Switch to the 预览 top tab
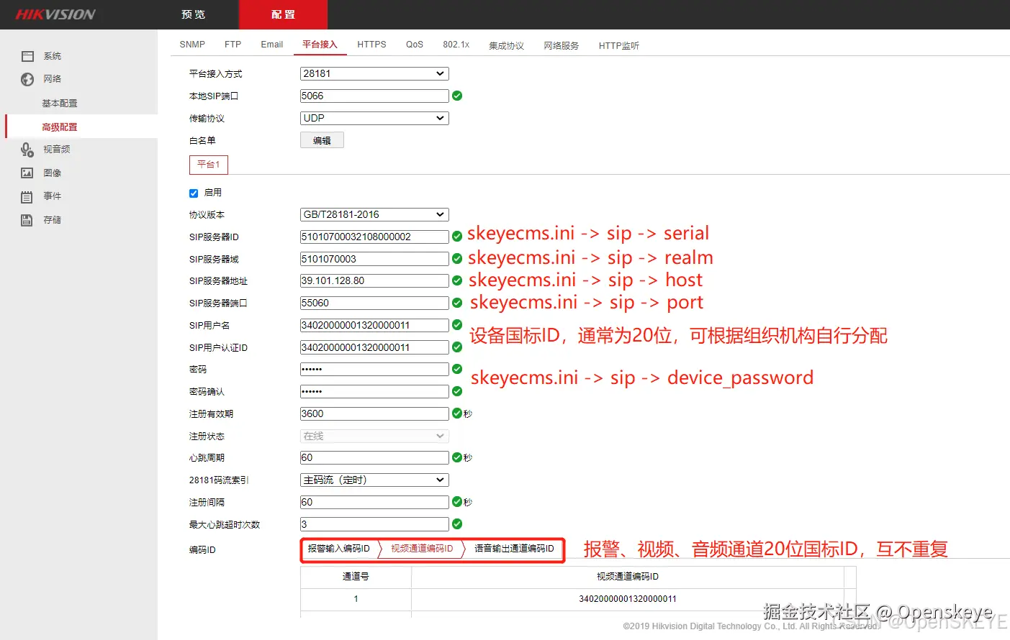This screenshot has width=1010, height=640. pyautogui.click(x=194, y=14)
